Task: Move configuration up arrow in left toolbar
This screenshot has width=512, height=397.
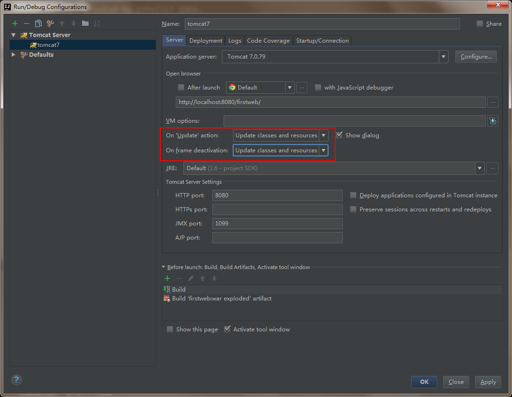Action: 62,23
